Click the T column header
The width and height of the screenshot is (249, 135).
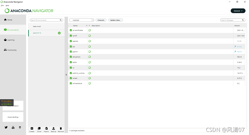pos(89,26)
